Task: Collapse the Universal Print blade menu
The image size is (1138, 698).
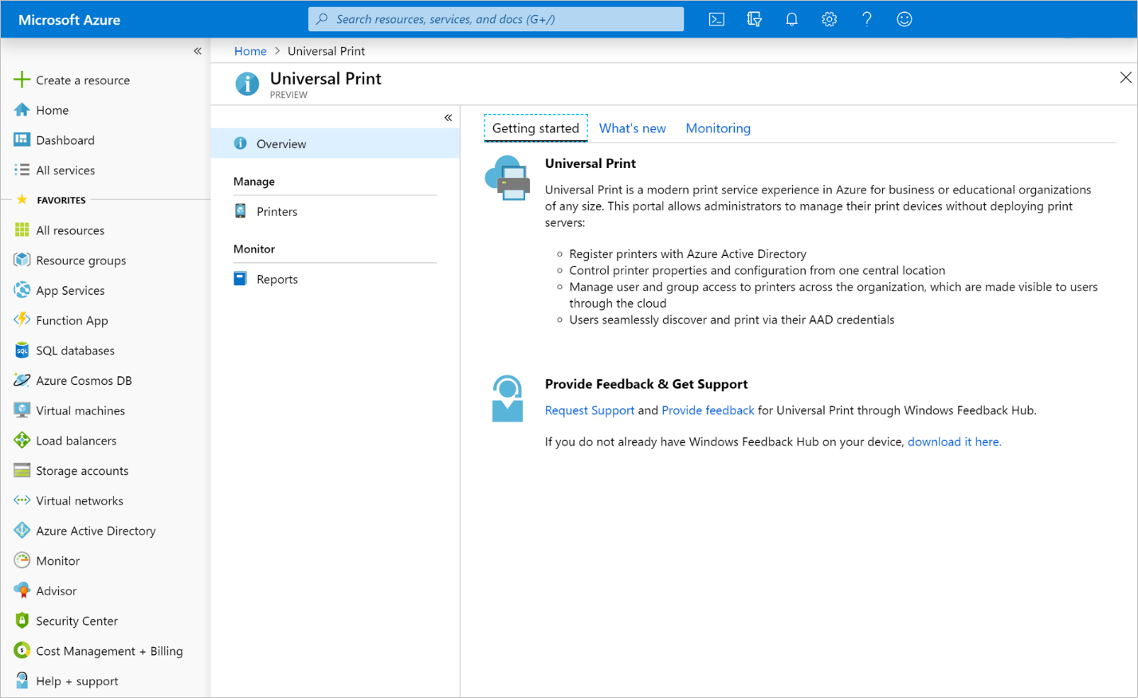Action: click(x=448, y=118)
